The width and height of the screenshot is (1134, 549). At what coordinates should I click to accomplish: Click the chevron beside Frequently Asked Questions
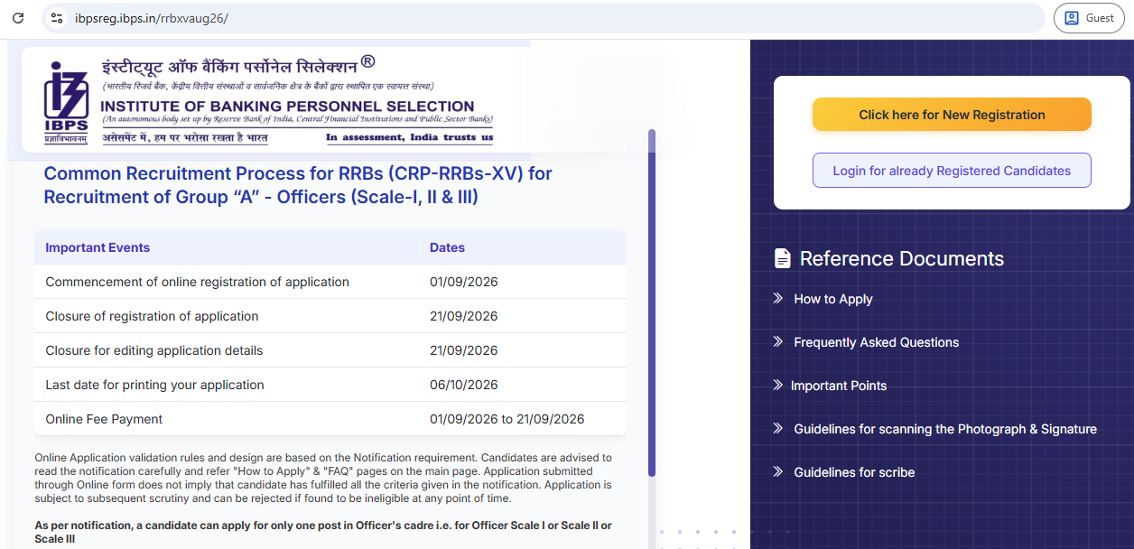point(777,341)
